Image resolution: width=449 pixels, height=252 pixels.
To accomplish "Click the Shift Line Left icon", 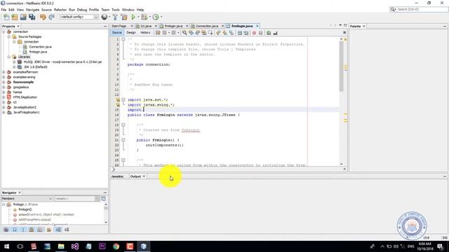I will click(x=240, y=33).
